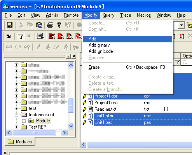Select the Module folder in tree

43,121
